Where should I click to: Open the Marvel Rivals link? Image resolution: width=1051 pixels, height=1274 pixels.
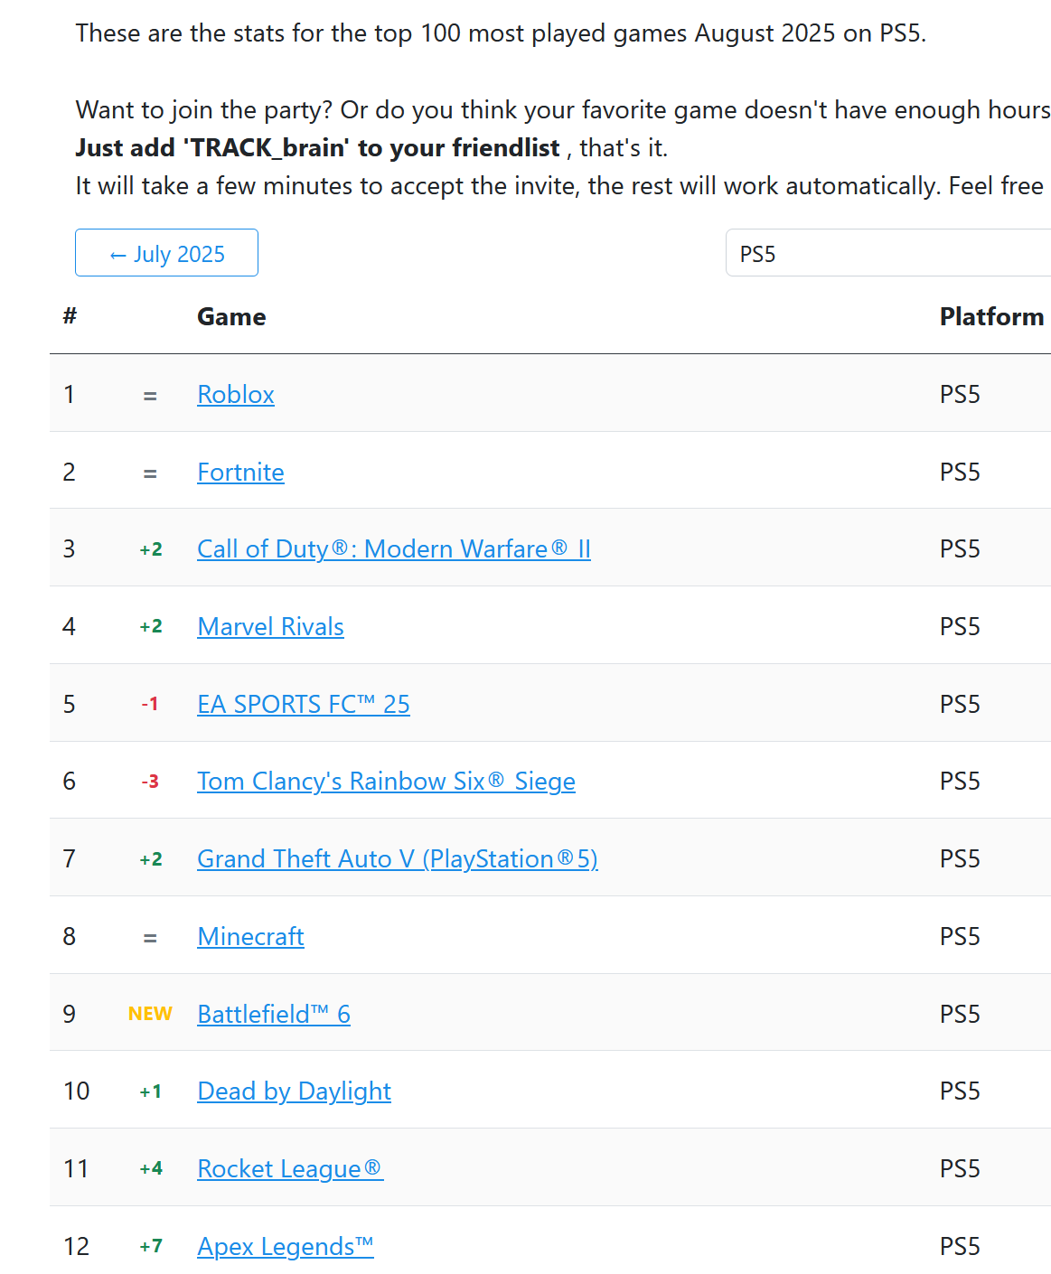[270, 627]
